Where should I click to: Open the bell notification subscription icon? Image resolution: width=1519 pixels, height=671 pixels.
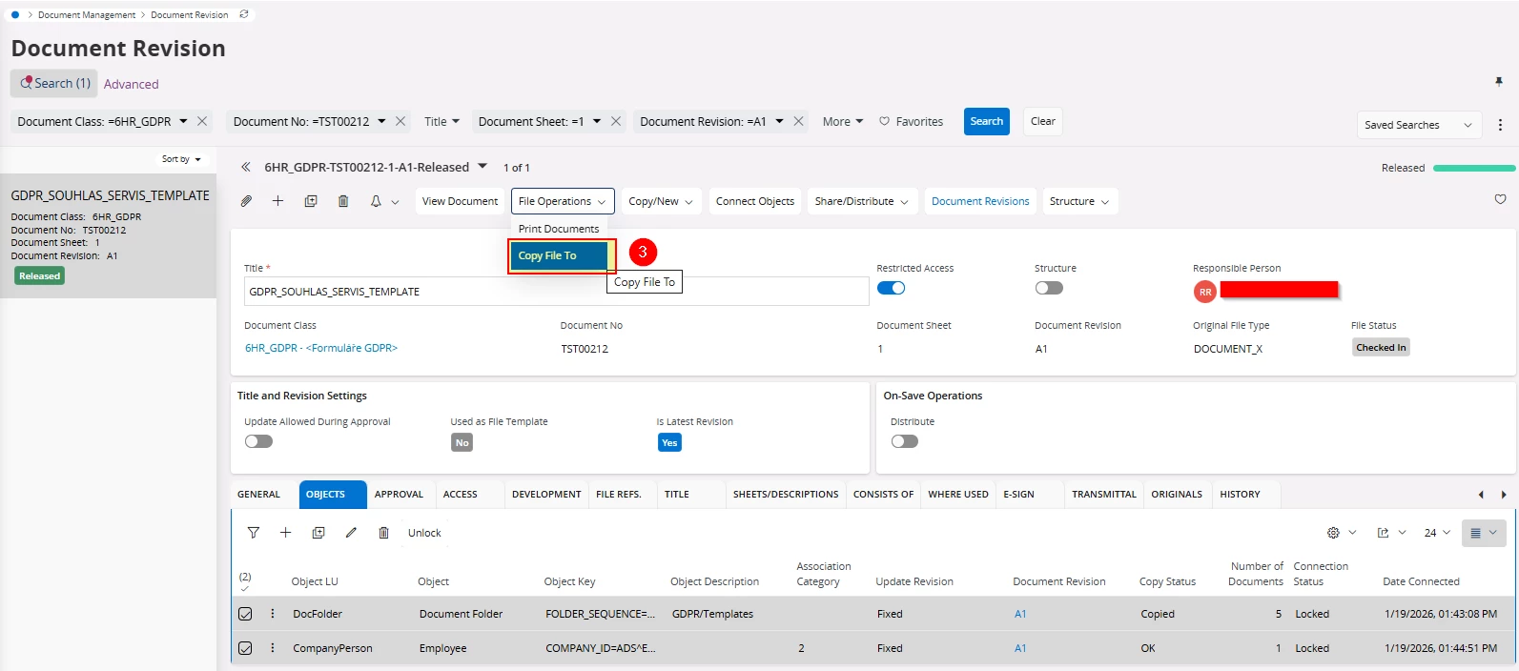[x=376, y=201]
